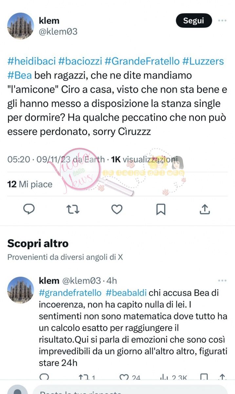Reply to klem's main tweet
Image resolution: width=235 pixels, height=394 pixels.
coord(29,209)
